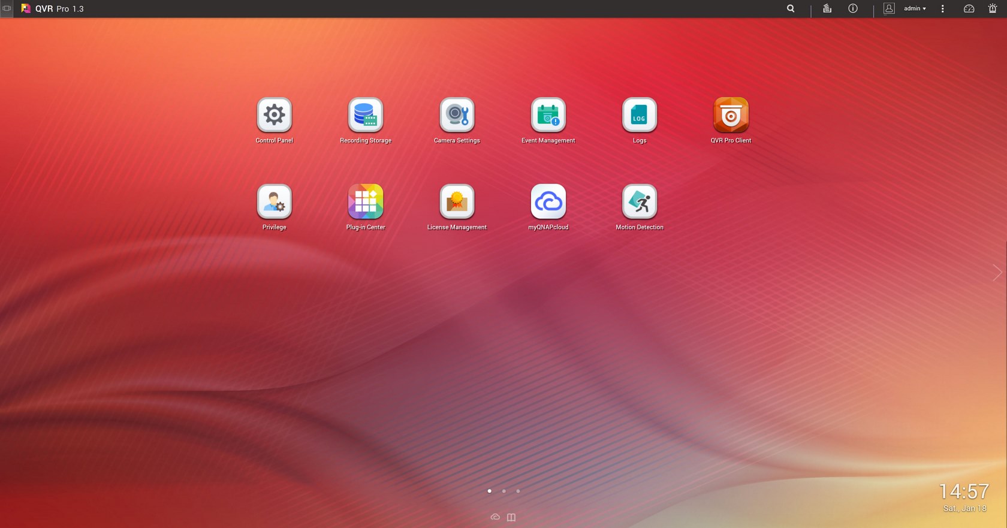Toggle the main menu icon at top-left
This screenshot has width=1007, height=528.
pyautogui.click(x=7, y=8)
